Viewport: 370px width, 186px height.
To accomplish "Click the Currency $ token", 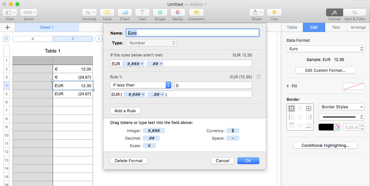I will (233, 131).
